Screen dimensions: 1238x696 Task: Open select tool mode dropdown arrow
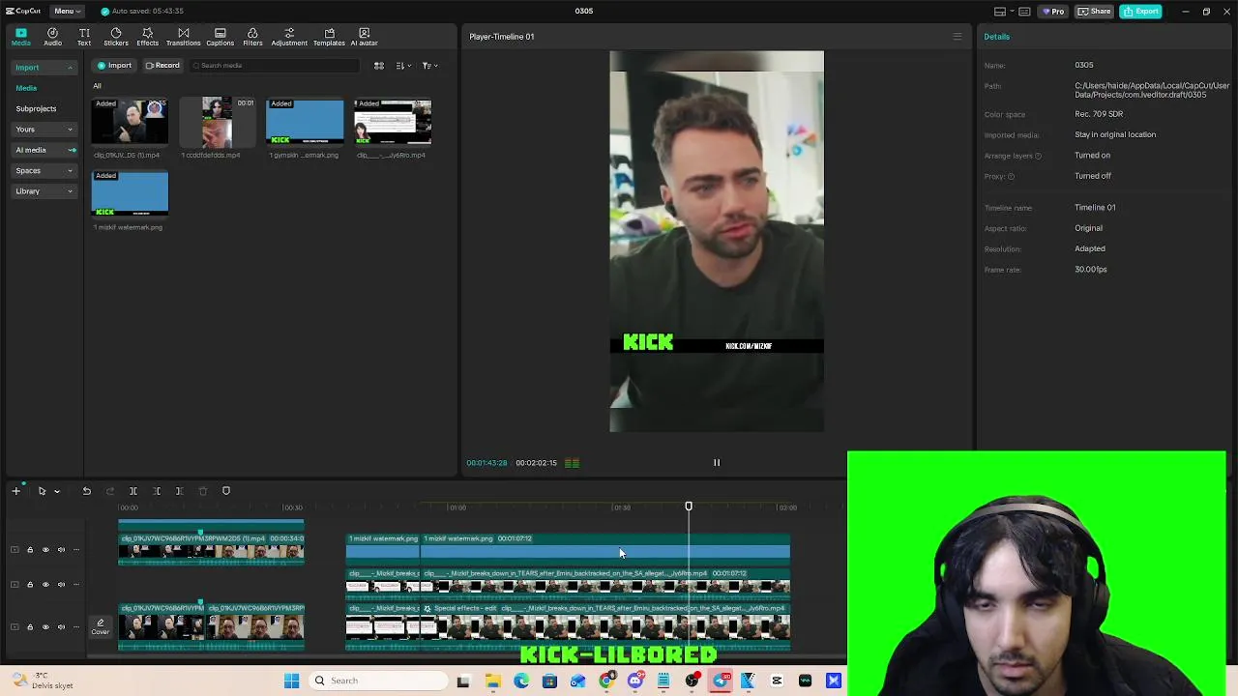pyautogui.click(x=57, y=491)
